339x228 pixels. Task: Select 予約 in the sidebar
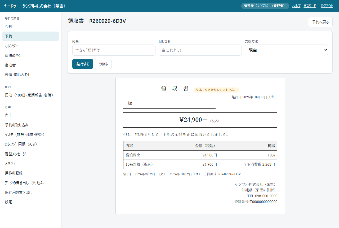click(x=30, y=36)
